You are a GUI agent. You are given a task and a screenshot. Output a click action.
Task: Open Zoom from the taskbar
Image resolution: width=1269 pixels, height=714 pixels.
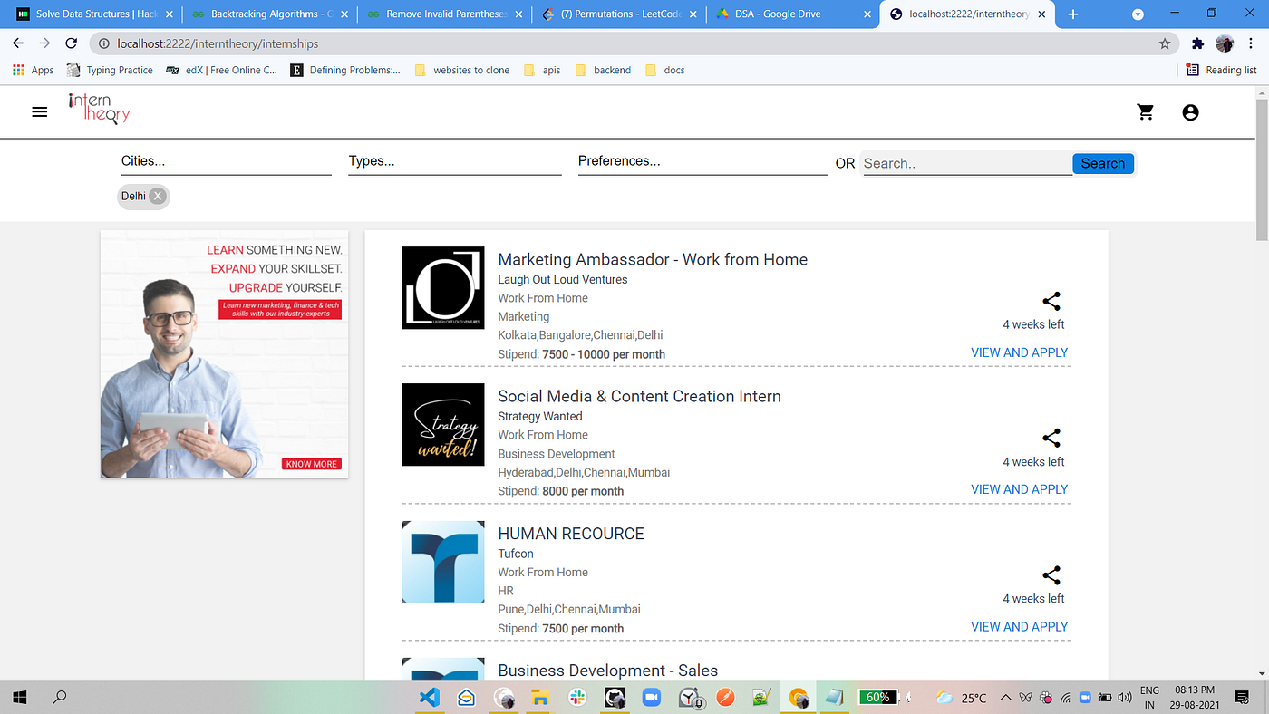point(651,697)
